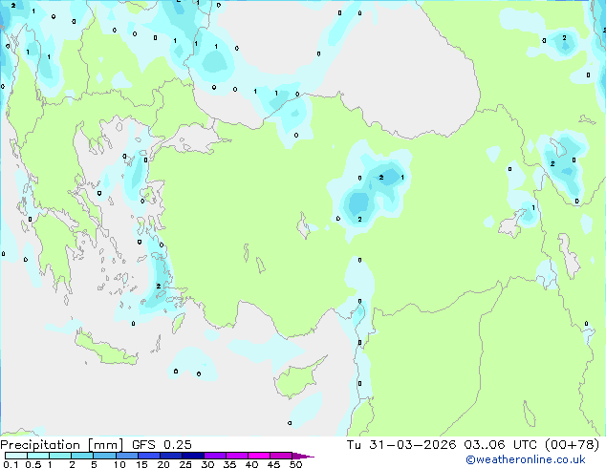Screen dimensions: 606x468
Task: Click the '0.1' legend scale label
Action: (x=11, y=464)
